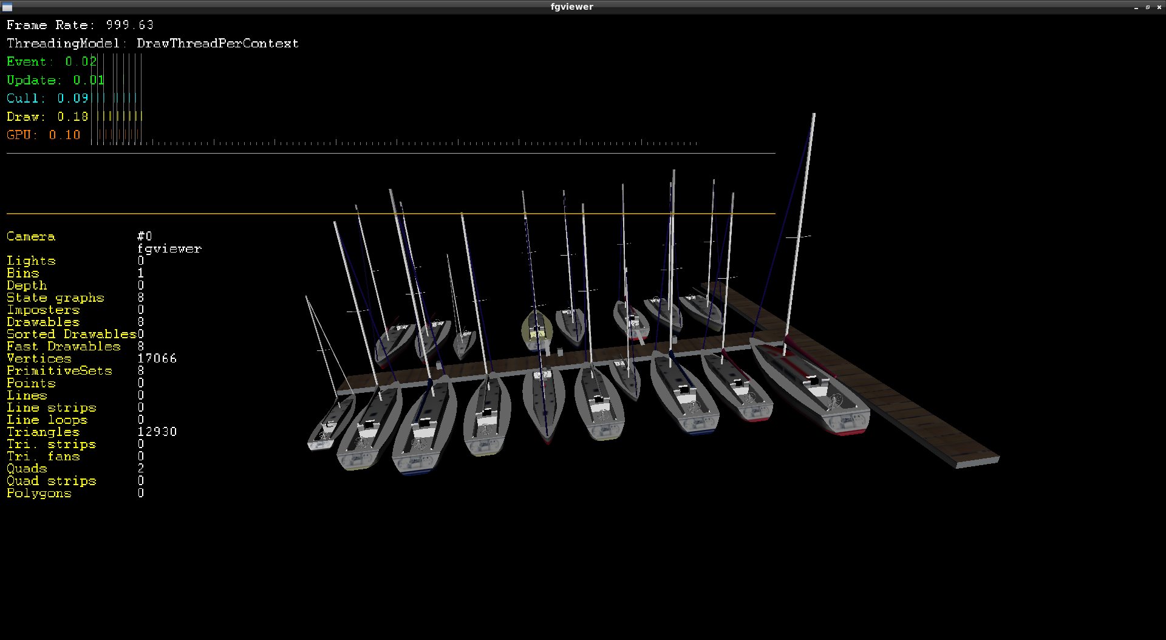Click the yellow Draw timing label

47,116
